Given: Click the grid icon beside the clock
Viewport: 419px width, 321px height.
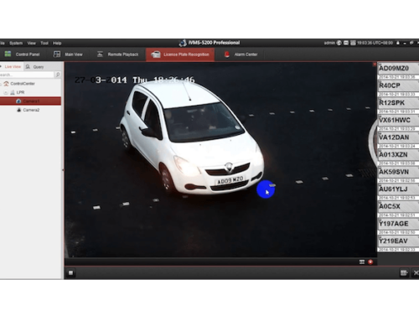Looking at the screenshot, I should pos(353,43).
